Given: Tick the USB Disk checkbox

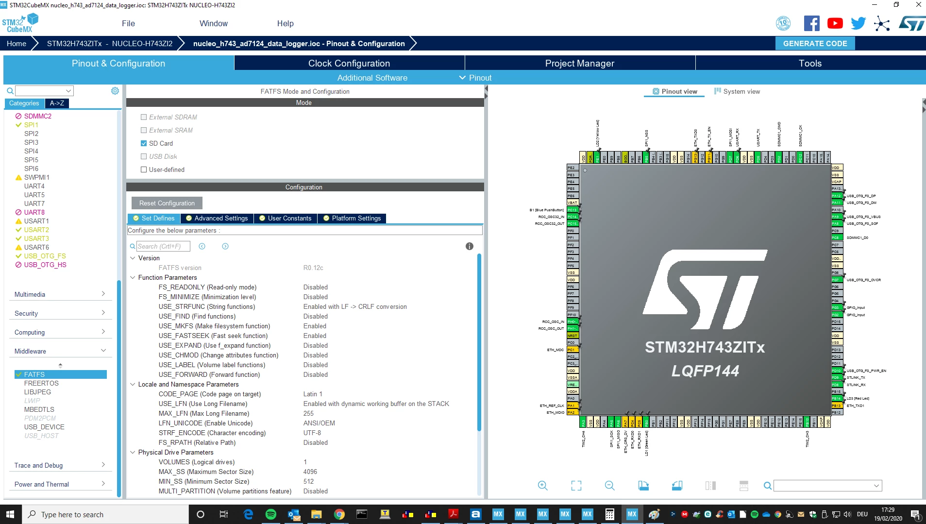Looking at the screenshot, I should [x=144, y=156].
